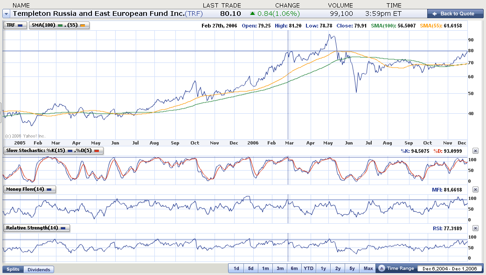This screenshot has width=486, height=275.
Task: Select the 2y time range
Action: pos(338,268)
